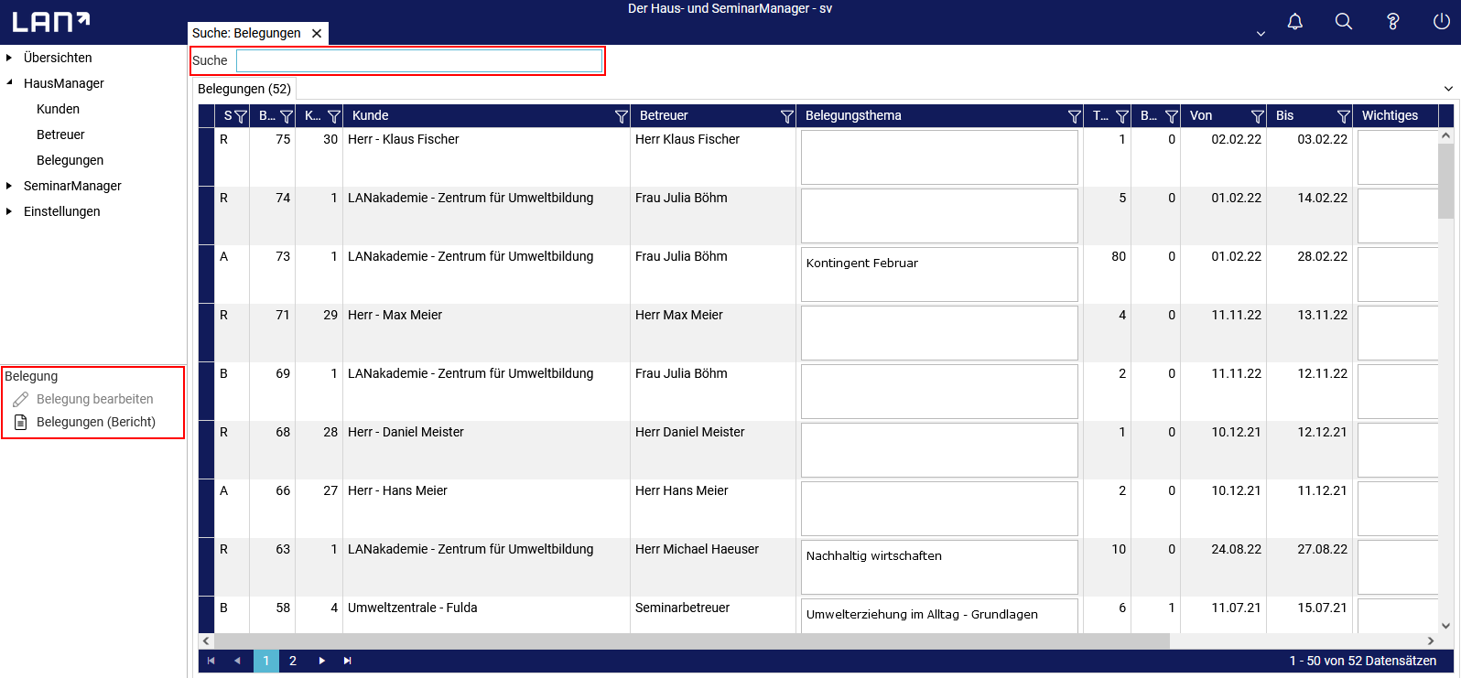This screenshot has width=1461, height=678.
Task: Select the Belegungen (52) tab
Action: point(244,89)
